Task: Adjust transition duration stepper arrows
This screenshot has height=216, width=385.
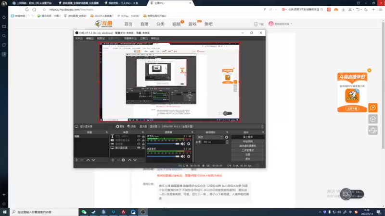Action: point(227,142)
